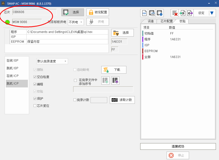Click the 下载 download button

click(x=114, y=70)
